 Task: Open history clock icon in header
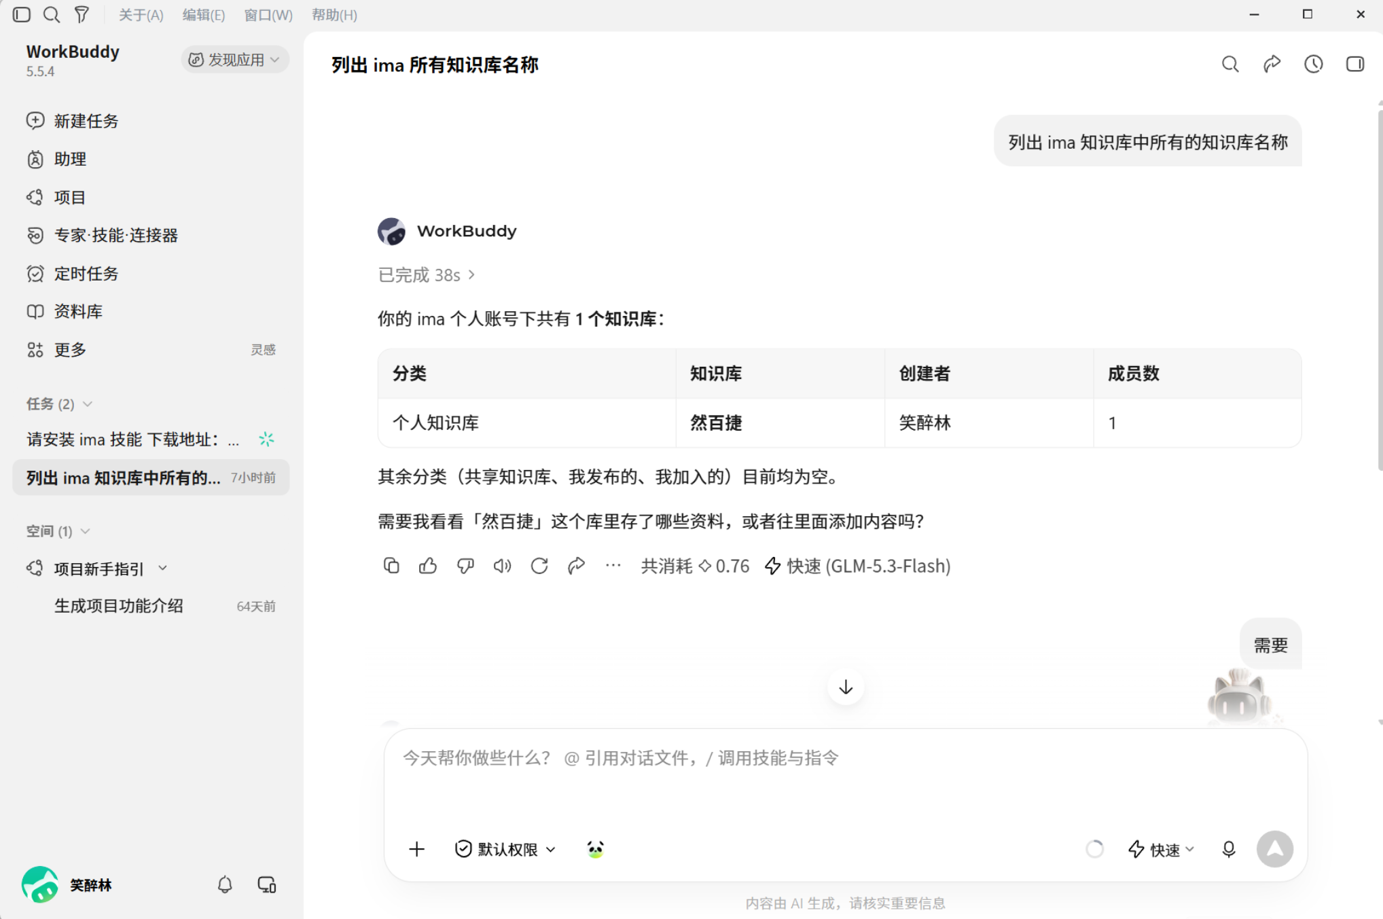[1313, 64]
